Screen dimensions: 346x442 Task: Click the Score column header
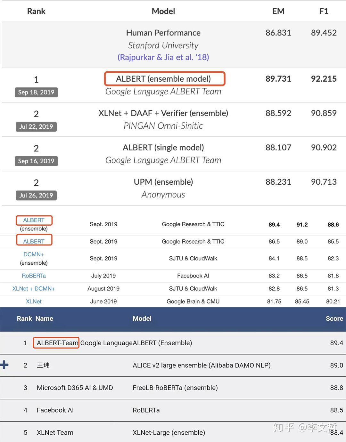coord(334,318)
